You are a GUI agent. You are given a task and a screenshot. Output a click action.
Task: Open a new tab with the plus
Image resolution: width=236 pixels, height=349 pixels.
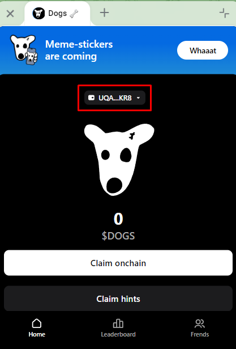(x=104, y=13)
